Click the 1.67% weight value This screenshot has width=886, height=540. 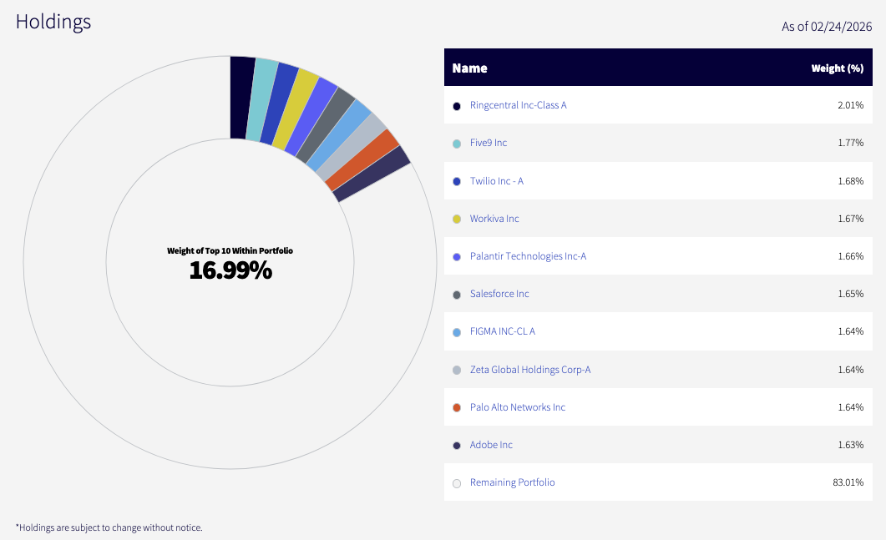click(x=850, y=219)
